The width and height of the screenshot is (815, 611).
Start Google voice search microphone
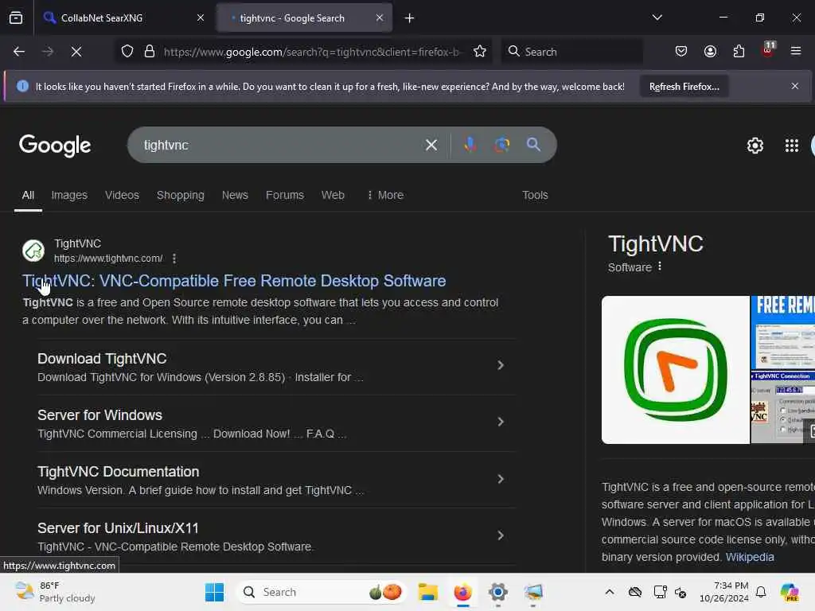tap(470, 145)
